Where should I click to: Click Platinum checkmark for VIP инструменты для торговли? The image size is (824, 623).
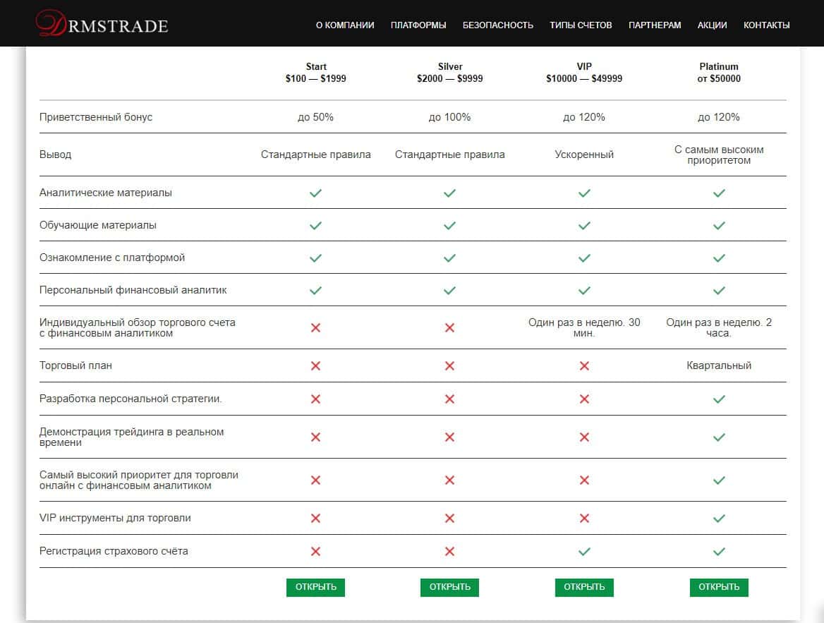pos(719,518)
